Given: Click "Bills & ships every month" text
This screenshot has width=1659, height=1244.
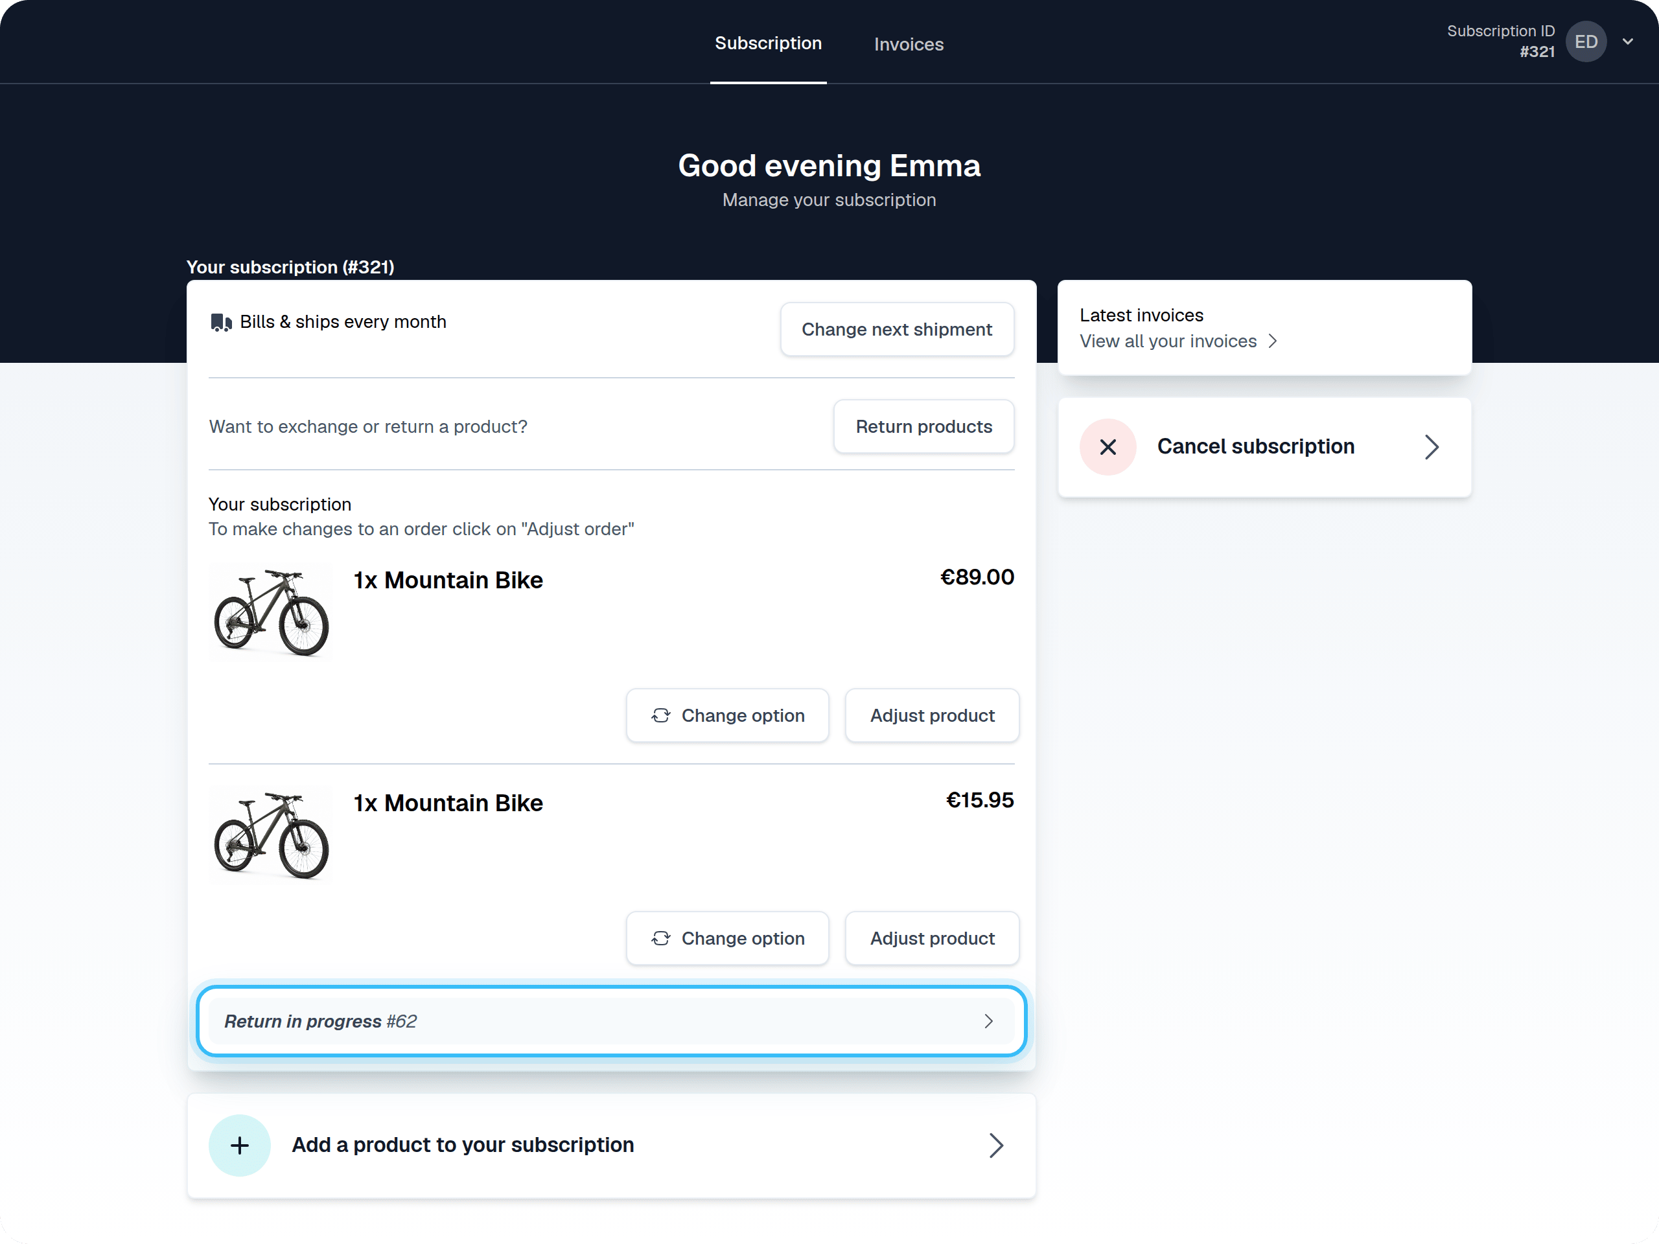Looking at the screenshot, I should click(x=343, y=321).
